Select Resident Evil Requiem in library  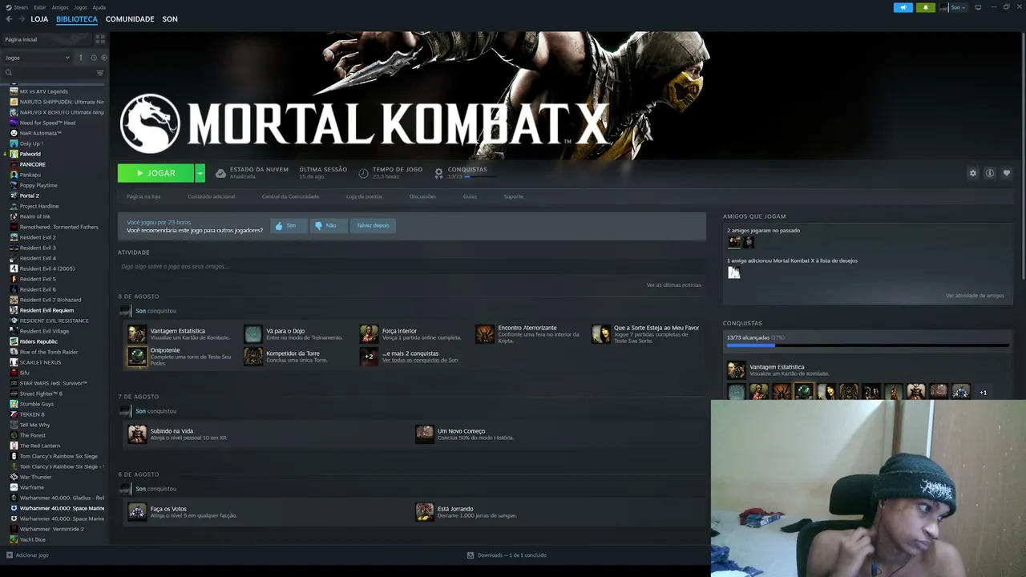click(x=46, y=310)
